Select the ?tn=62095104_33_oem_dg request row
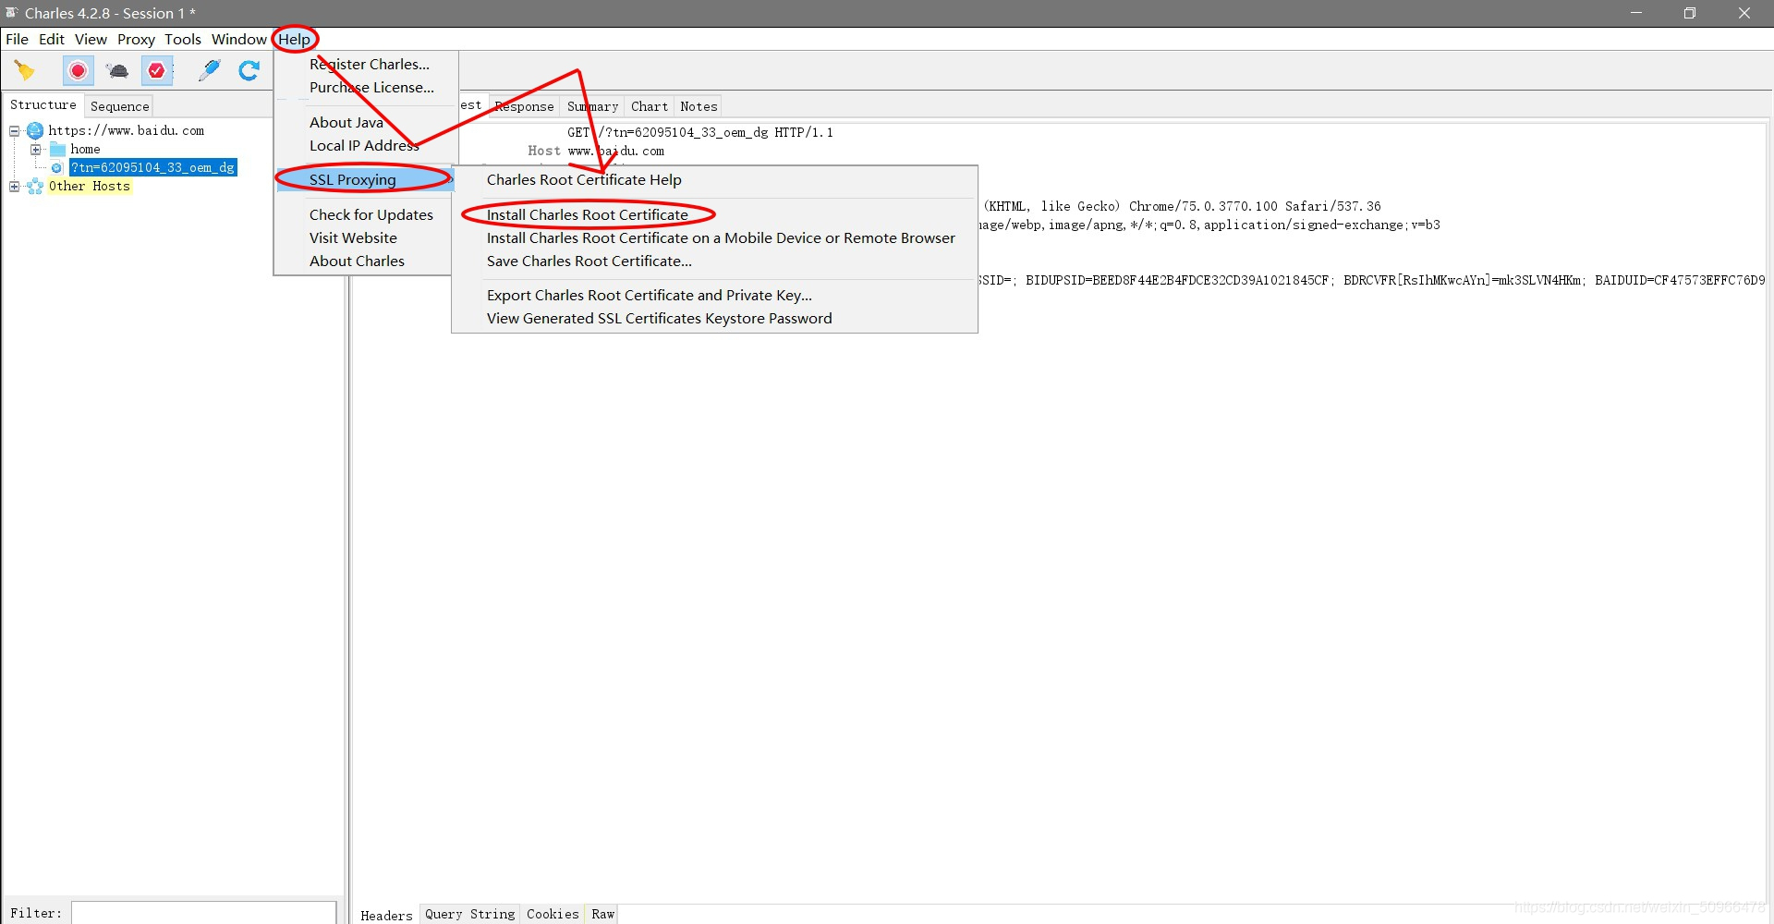This screenshot has height=924, width=1774. click(153, 167)
